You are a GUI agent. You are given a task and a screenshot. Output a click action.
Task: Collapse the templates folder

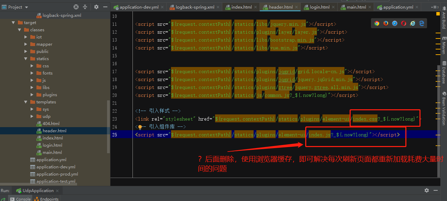click(26, 102)
